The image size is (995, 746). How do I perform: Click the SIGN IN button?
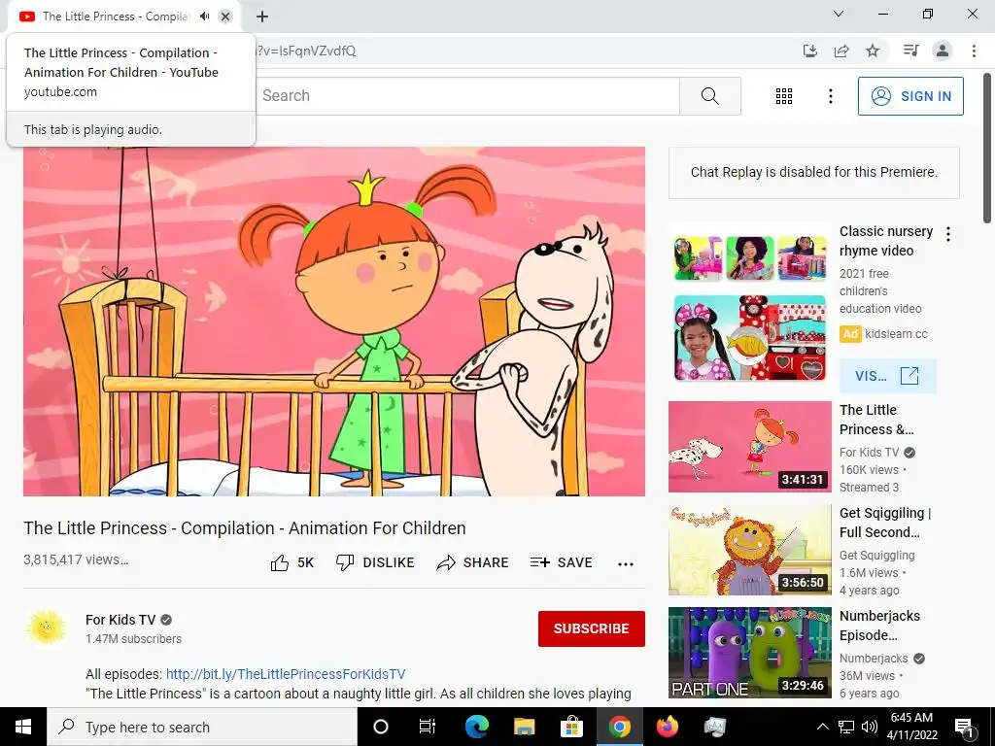click(x=909, y=96)
